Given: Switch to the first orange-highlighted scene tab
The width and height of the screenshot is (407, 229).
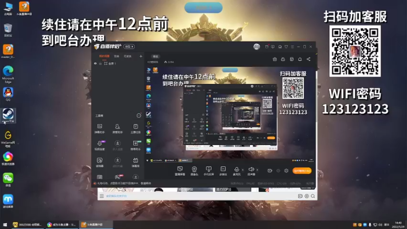Looking at the screenshot, I should (x=104, y=56).
